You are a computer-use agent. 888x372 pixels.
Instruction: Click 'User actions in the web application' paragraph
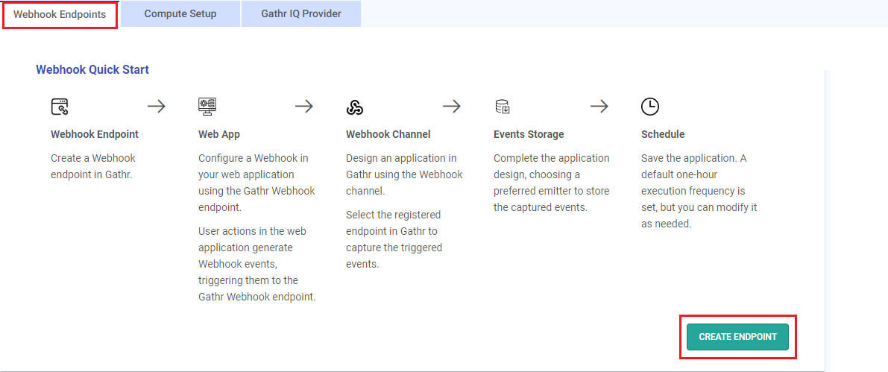coord(256,265)
